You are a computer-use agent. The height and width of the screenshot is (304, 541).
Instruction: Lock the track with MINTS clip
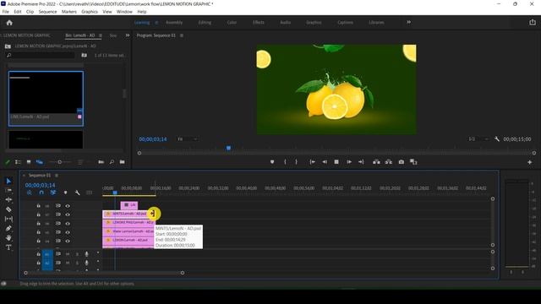38,214
